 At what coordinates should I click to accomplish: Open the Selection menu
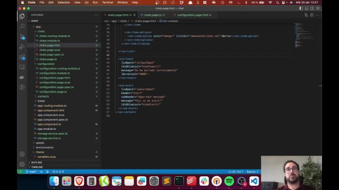64,2
